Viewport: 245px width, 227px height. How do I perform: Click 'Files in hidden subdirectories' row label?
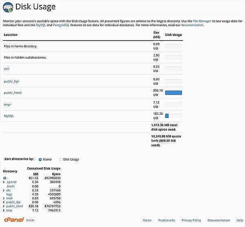pos(25,57)
